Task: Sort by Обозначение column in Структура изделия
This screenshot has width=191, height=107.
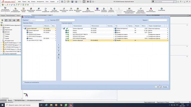Action: point(99,26)
